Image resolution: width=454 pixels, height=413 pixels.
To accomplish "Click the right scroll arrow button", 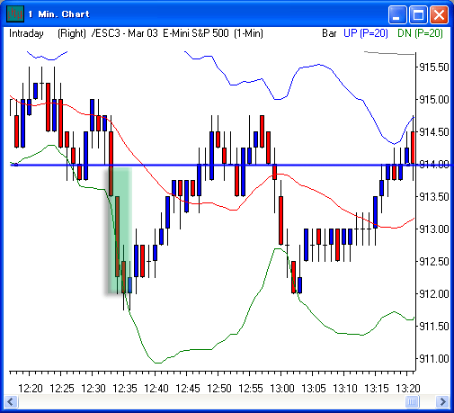I will (x=442, y=401).
